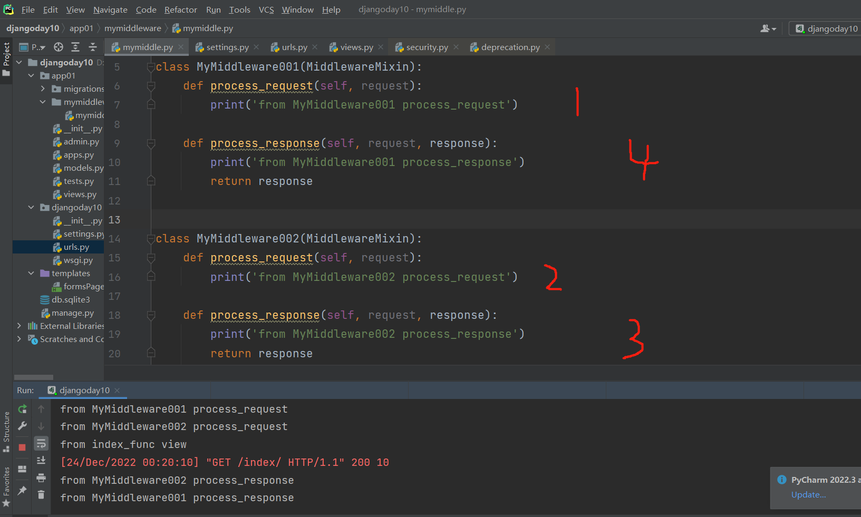Open the File menu

pyautogui.click(x=28, y=9)
